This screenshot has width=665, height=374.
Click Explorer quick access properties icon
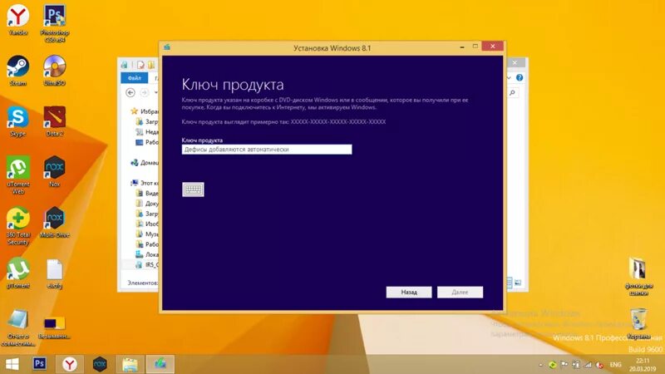click(140, 65)
